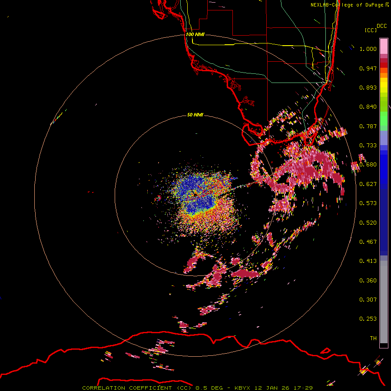Click the 0.680 scale value
This screenshot has width=391, height=391.
coord(368,165)
